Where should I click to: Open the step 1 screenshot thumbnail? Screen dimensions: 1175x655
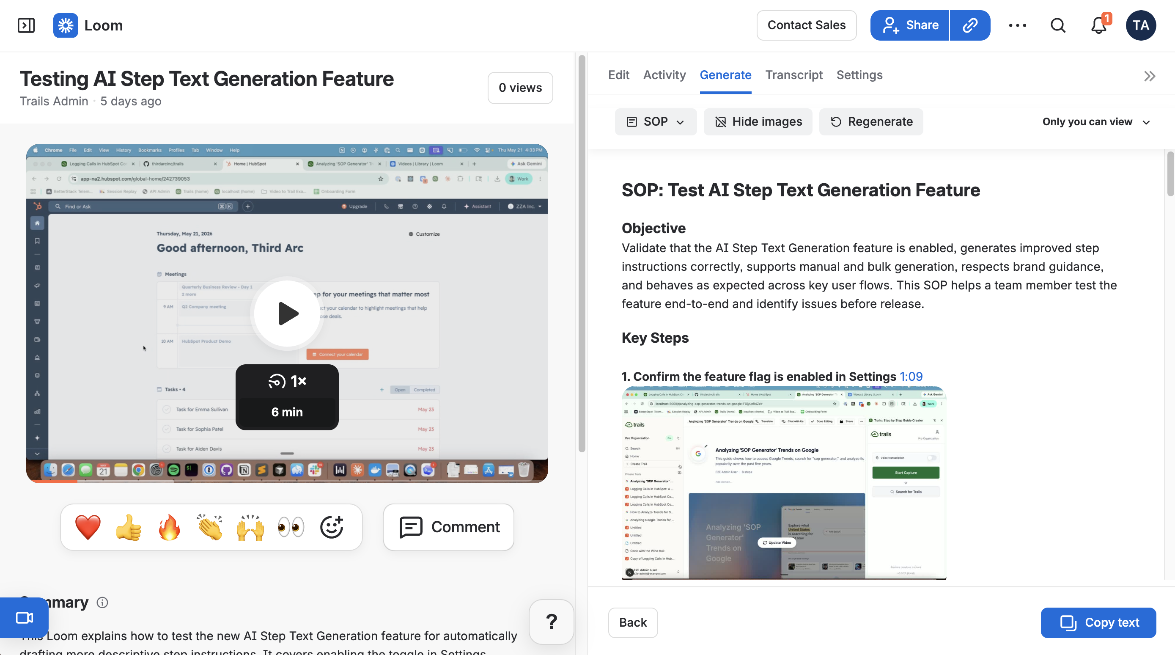784,482
